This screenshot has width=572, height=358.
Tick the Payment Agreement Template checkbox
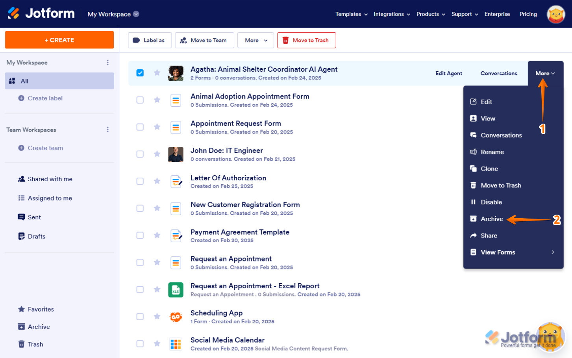click(140, 235)
